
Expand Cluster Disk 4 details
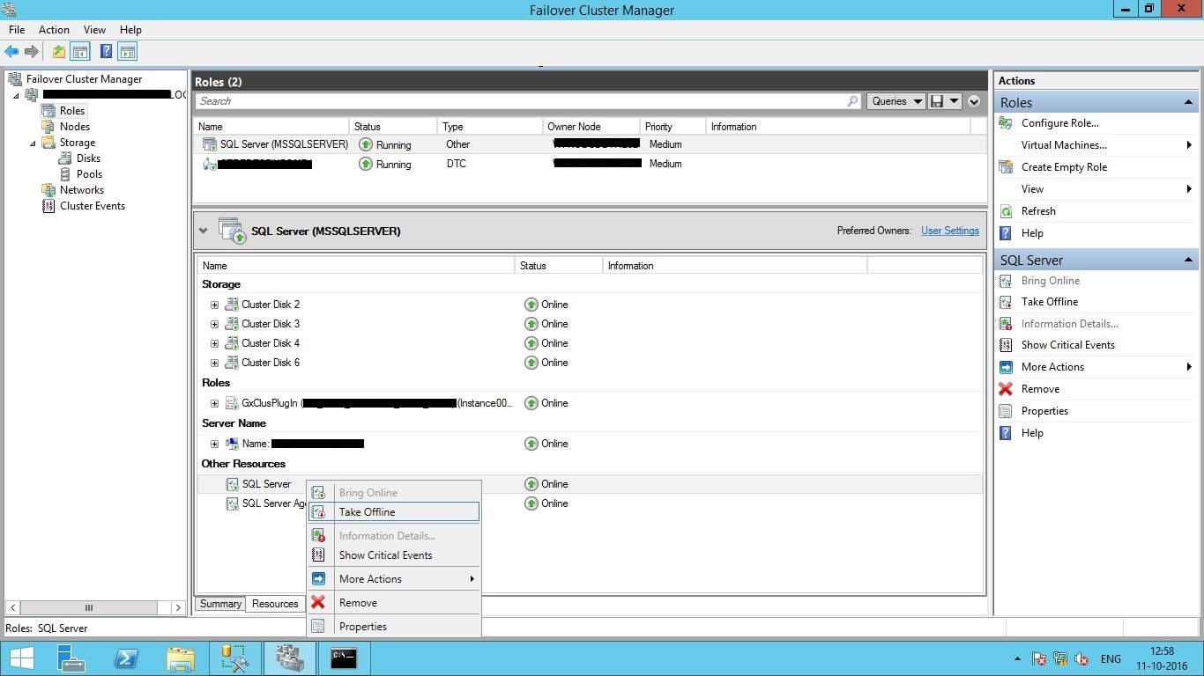tap(214, 343)
